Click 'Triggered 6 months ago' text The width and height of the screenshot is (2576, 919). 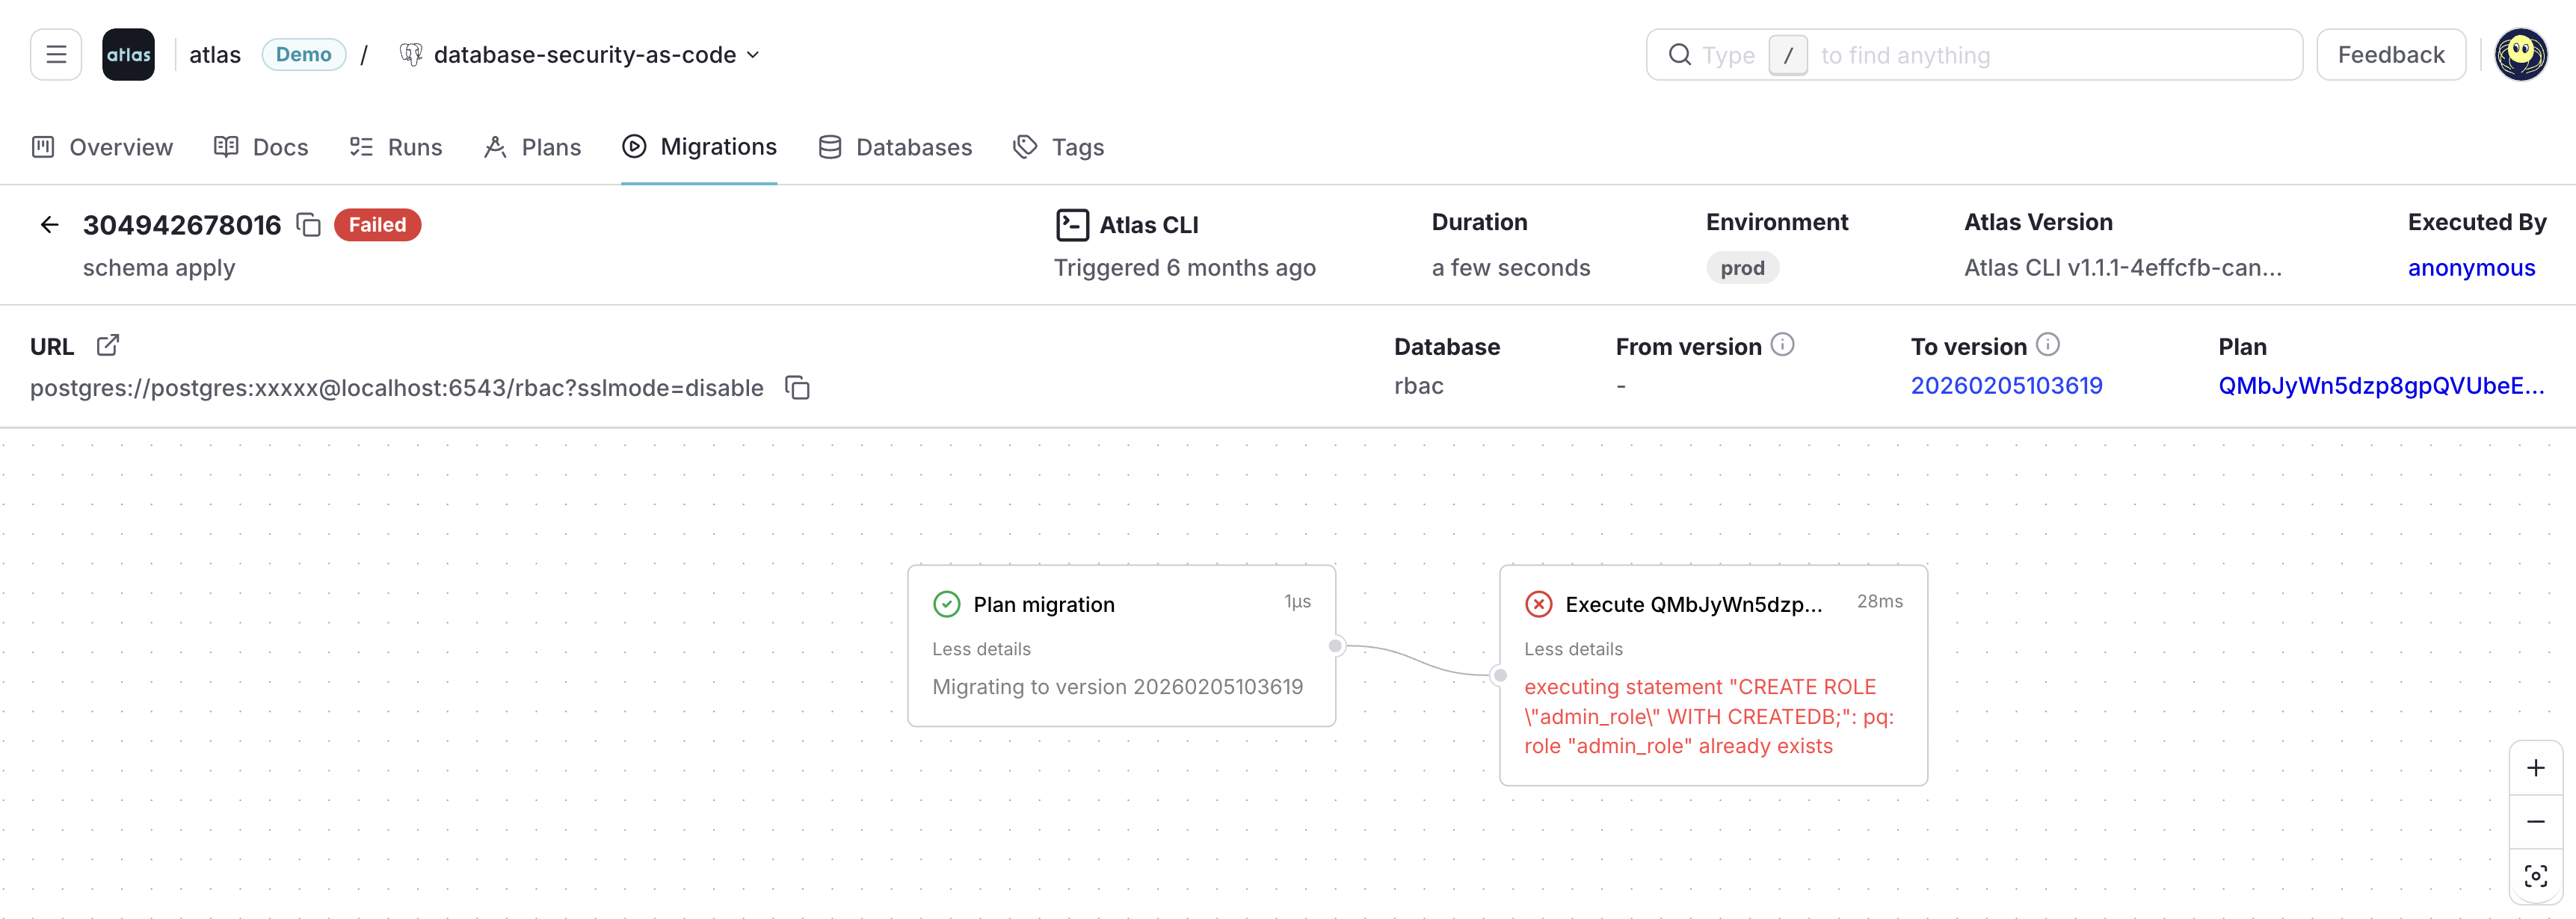(x=1184, y=268)
